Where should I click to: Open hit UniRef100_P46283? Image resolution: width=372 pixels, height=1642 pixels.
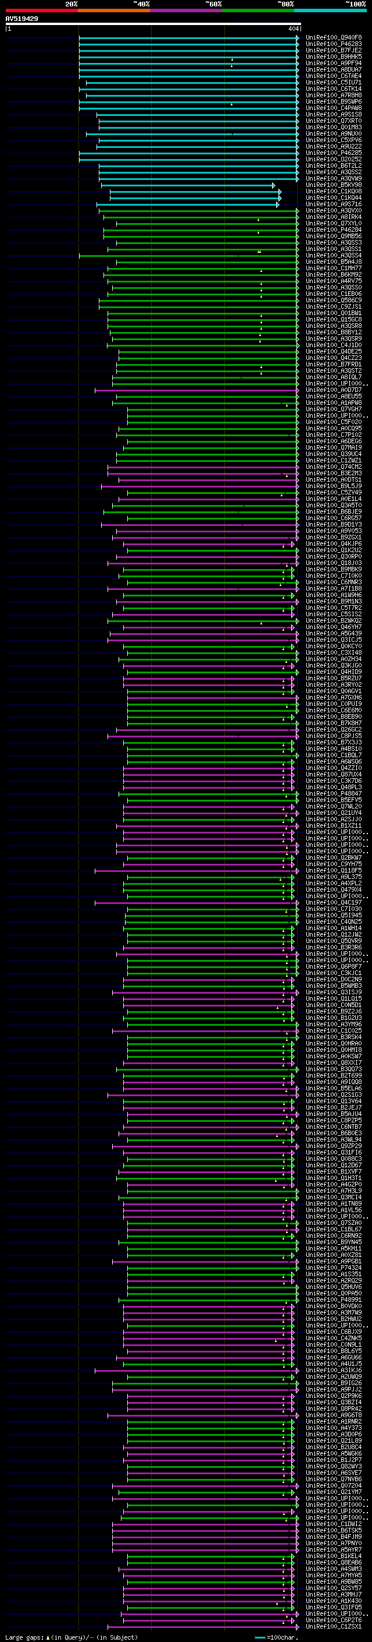coord(334,44)
